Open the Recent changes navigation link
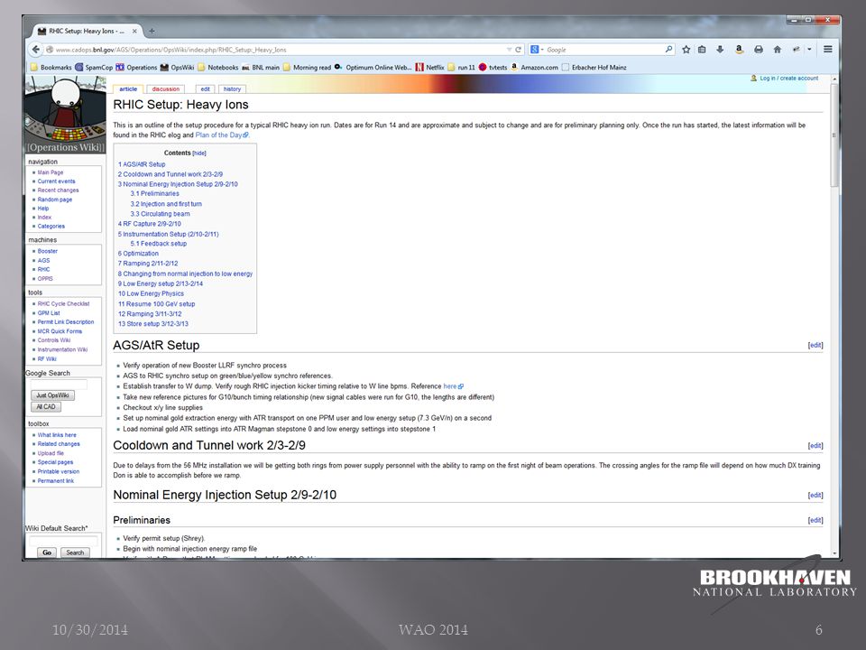This screenshot has width=866, height=650. click(58, 190)
